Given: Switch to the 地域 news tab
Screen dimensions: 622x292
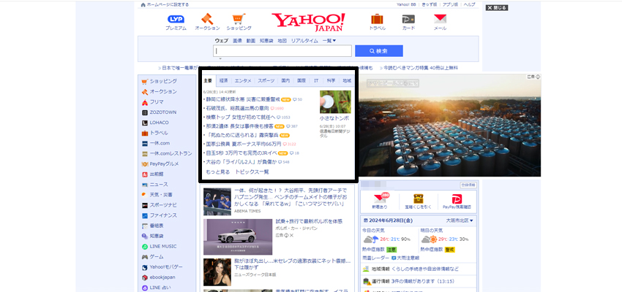Looking at the screenshot, I should [x=347, y=81].
